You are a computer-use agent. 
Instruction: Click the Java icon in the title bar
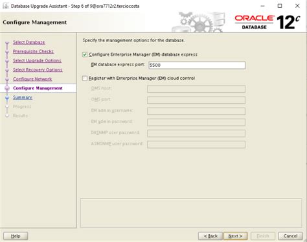[x=6, y=6]
